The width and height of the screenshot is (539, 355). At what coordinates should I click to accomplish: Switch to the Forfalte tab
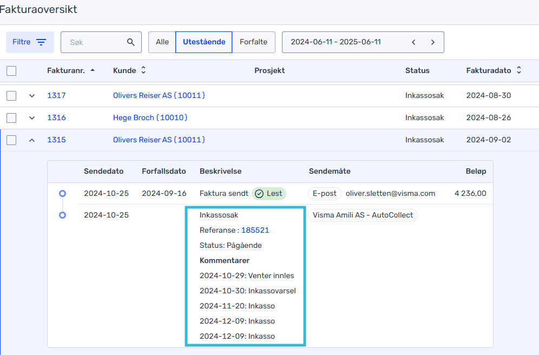[253, 42]
